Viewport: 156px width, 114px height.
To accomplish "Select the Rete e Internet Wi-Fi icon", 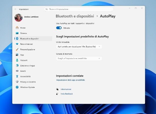I will coord(17,44).
